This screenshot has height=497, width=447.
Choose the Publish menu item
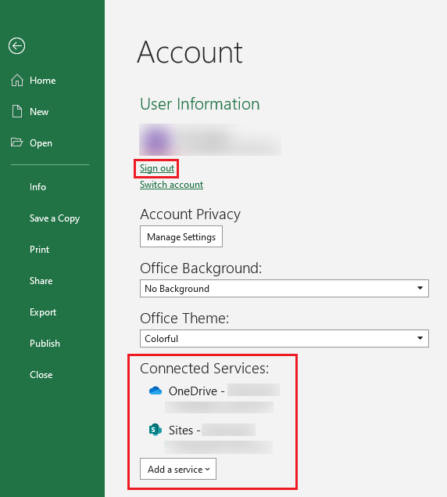coord(45,344)
